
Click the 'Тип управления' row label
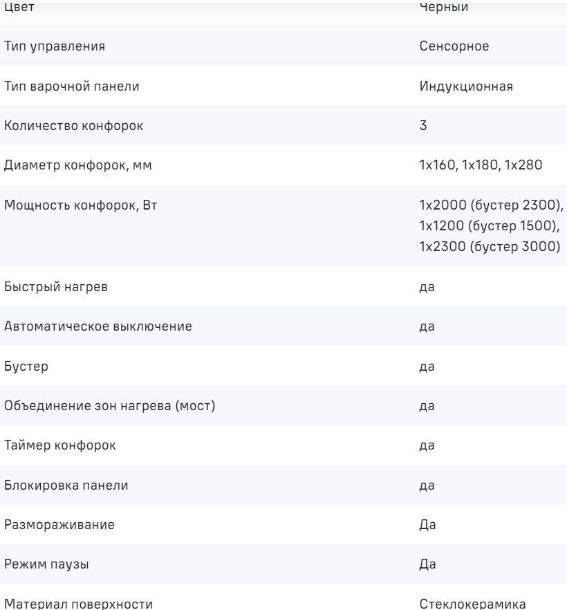coord(55,47)
